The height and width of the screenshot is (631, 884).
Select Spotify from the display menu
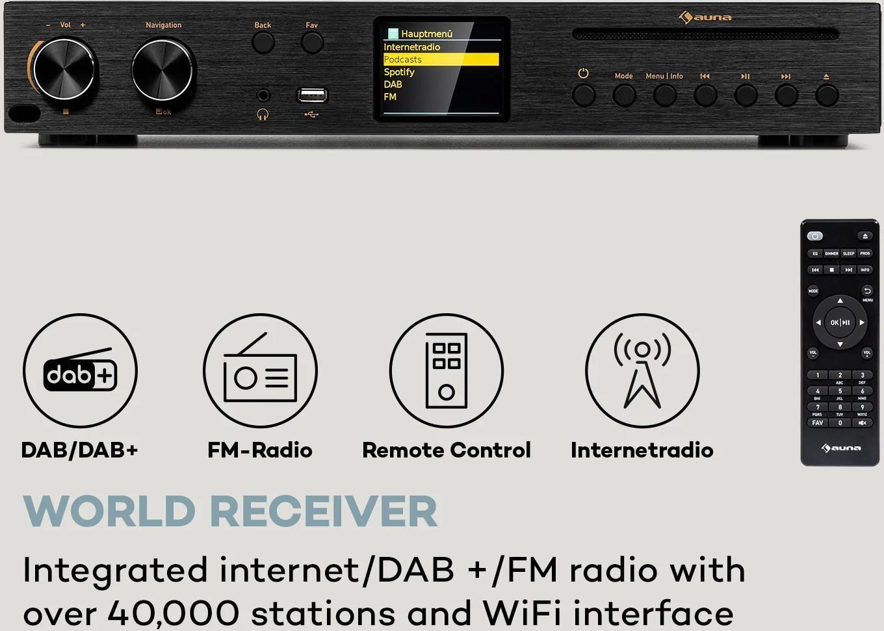[399, 71]
